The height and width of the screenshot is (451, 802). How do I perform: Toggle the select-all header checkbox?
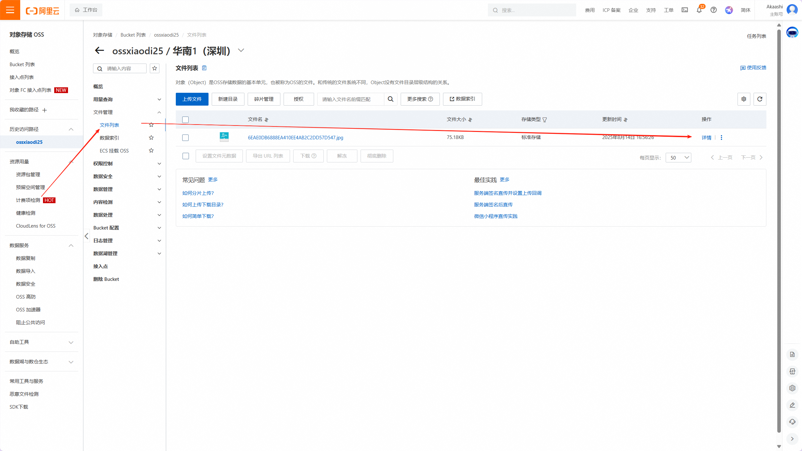[185, 120]
